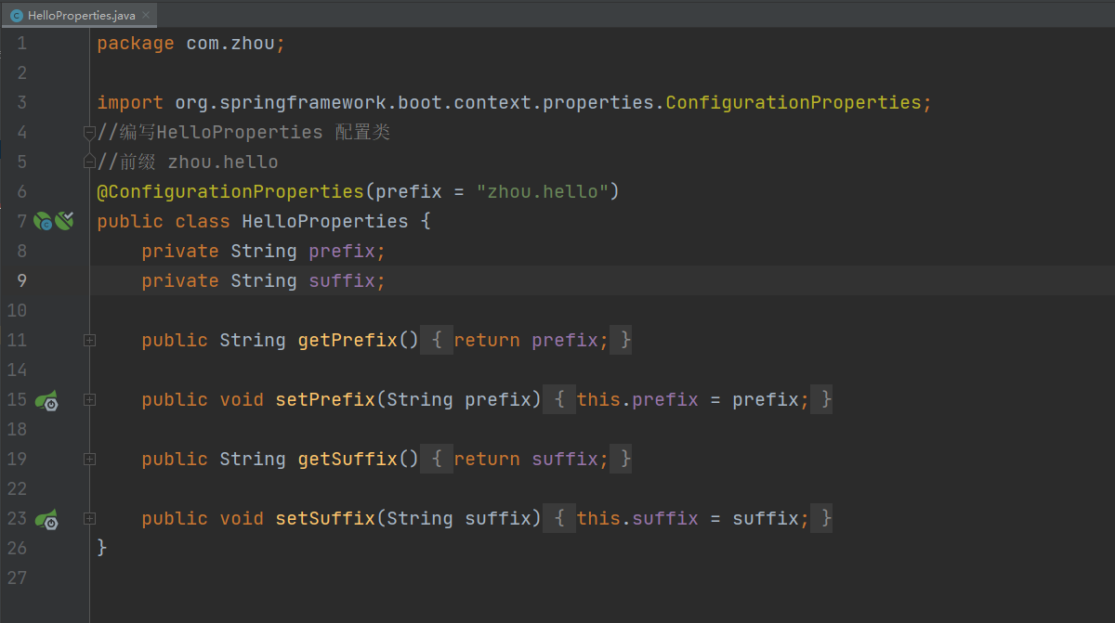This screenshot has height=623, width=1115.
Task: Click line number 1 in the gutter
Action: coord(21,44)
